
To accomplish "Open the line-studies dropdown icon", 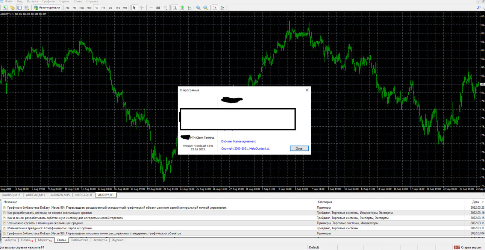I will click(165, 8).
